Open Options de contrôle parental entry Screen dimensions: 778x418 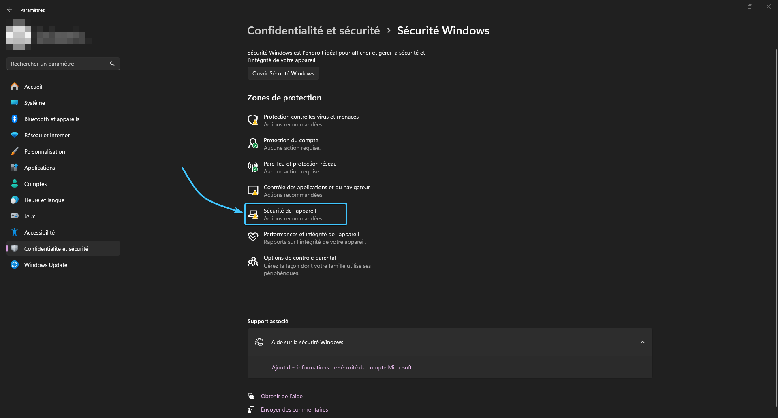(310, 265)
